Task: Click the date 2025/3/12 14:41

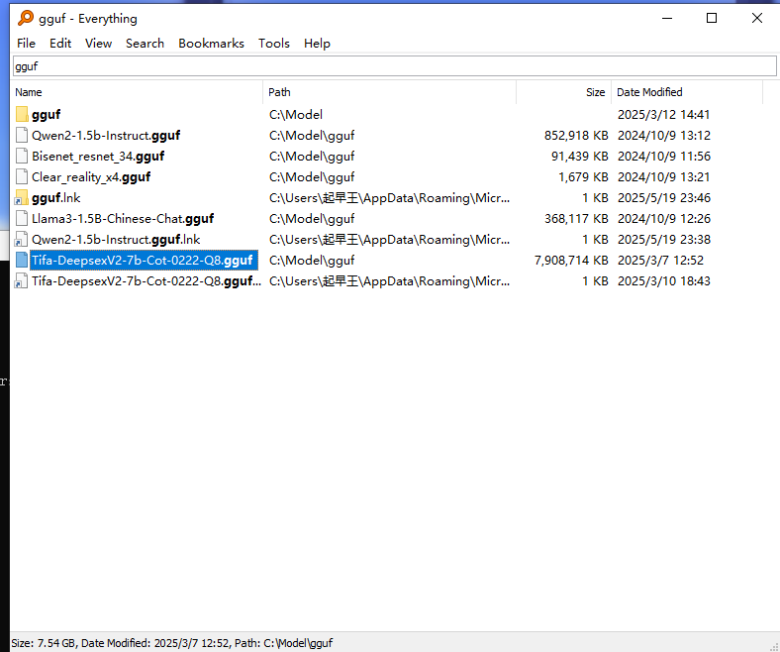Action: tap(663, 115)
